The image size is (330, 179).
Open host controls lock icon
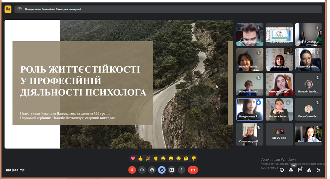point(318,170)
